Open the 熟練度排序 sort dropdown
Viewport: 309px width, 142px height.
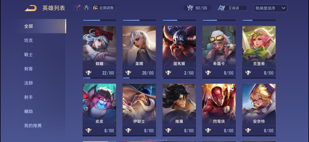[x=270, y=8]
